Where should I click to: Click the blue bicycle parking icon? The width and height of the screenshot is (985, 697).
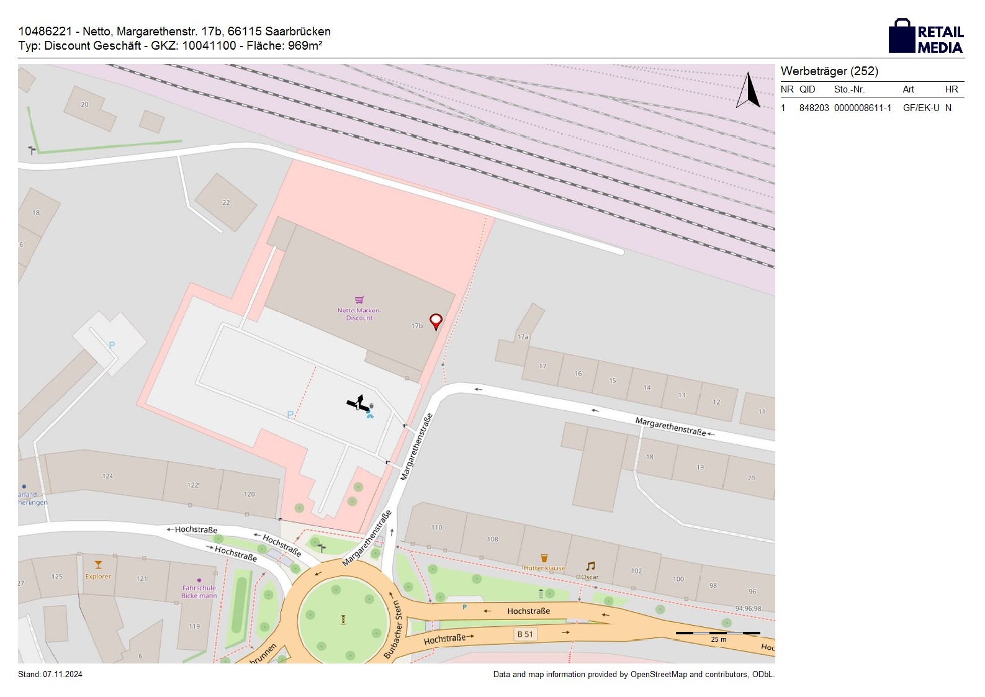click(x=370, y=415)
